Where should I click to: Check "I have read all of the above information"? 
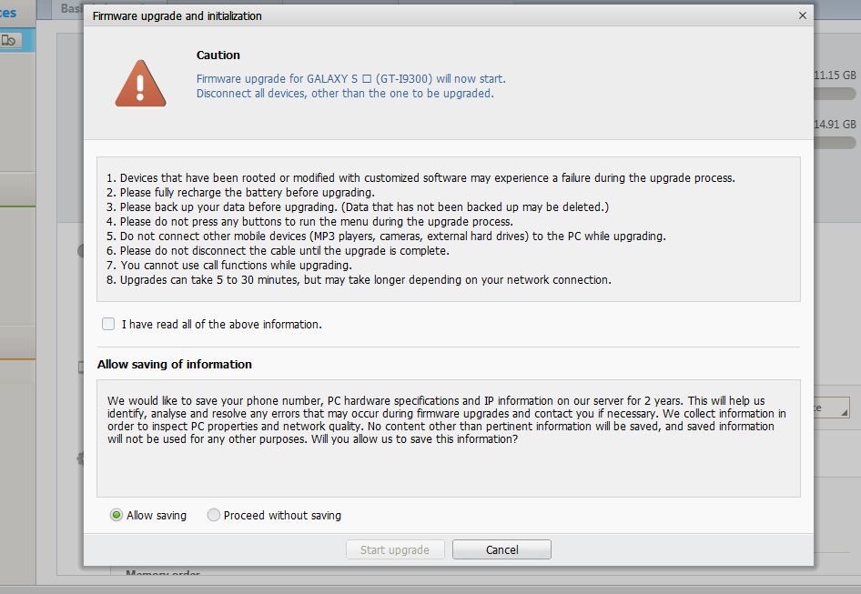[108, 324]
